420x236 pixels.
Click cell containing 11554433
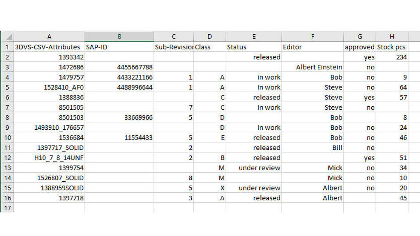[119, 138]
